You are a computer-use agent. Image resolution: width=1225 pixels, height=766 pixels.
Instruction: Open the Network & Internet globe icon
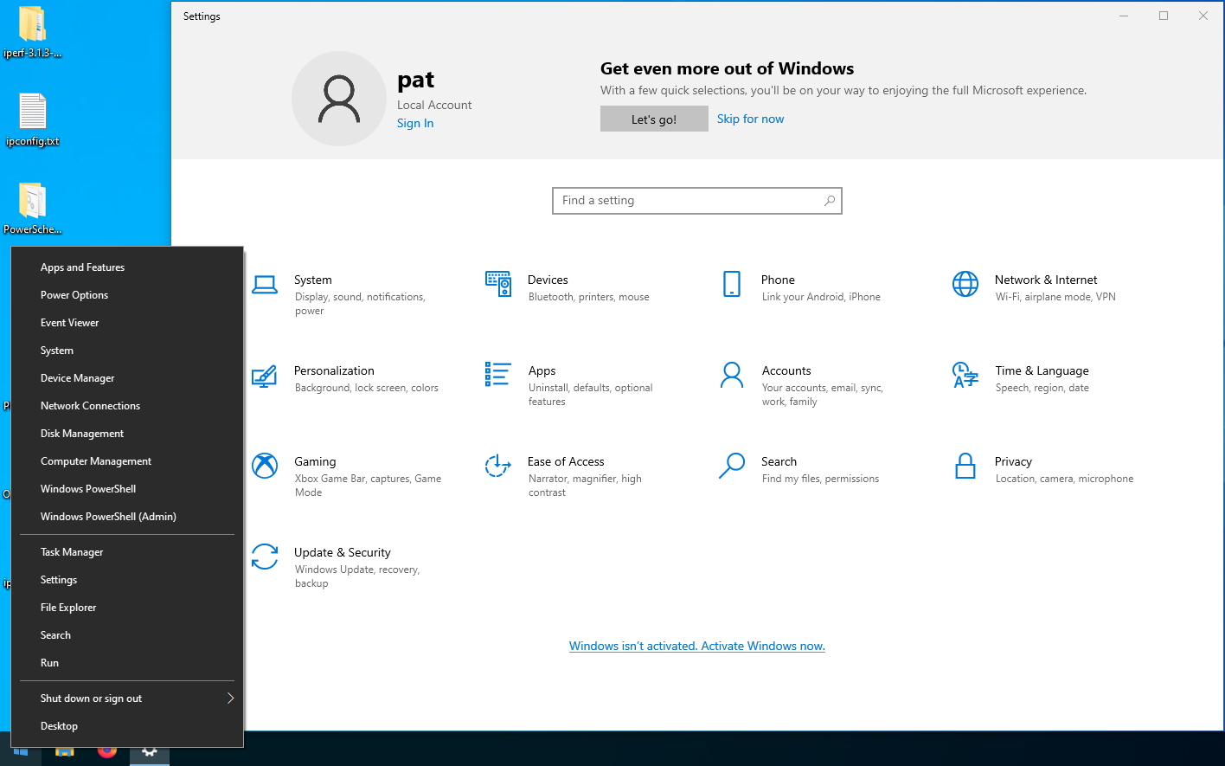pyautogui.click(x=965, y=284)
